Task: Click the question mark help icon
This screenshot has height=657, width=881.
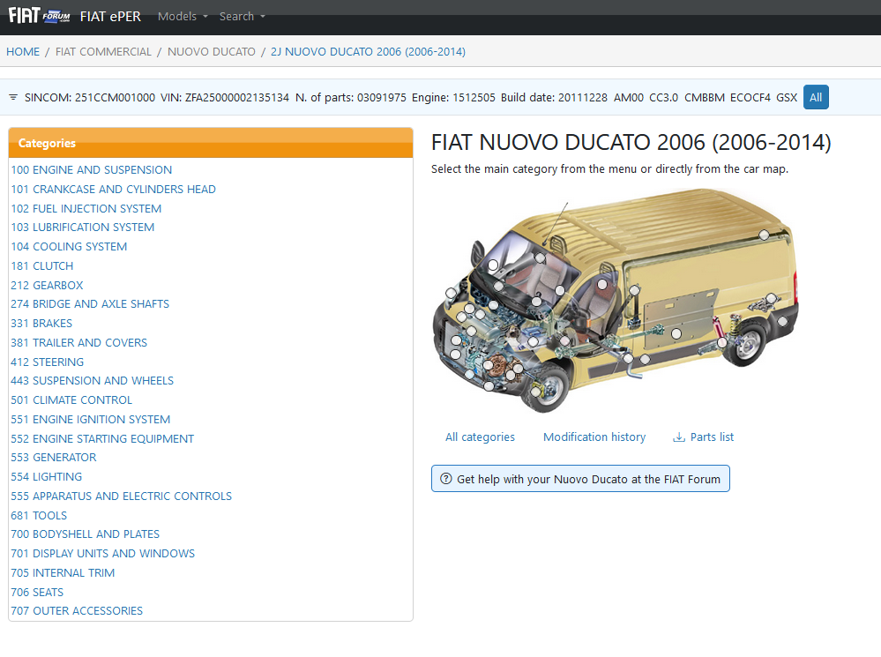Action: tap(445, 479)
